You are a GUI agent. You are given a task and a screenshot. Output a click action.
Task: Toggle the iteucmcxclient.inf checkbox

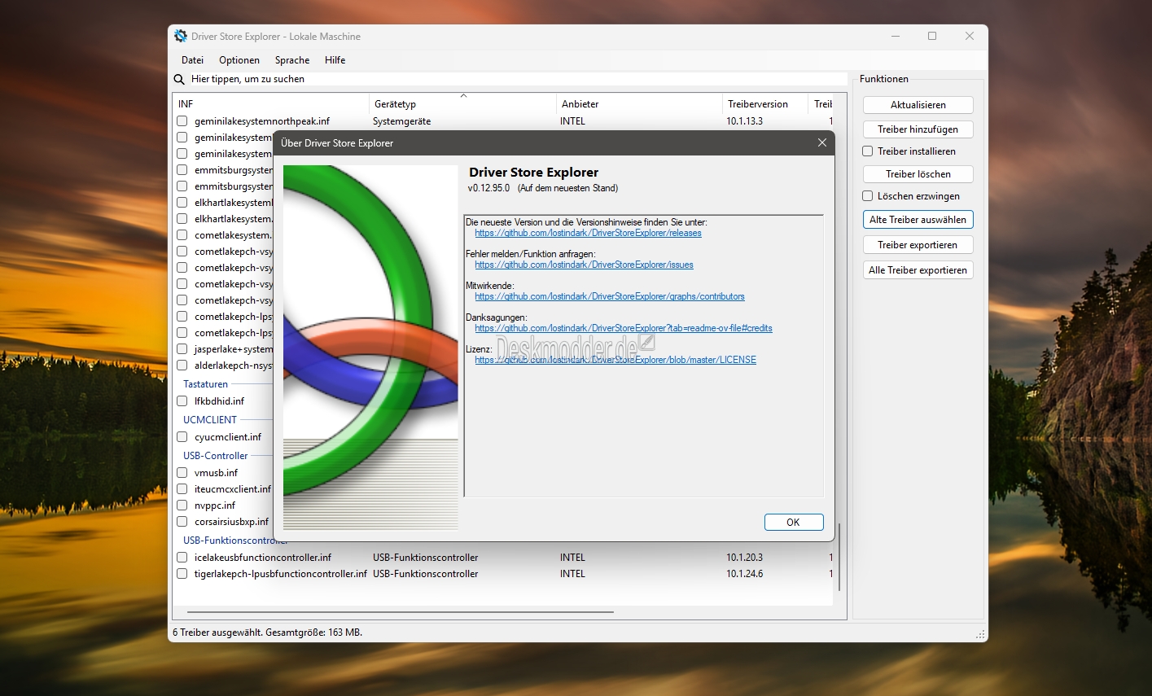tap(182, 489)
